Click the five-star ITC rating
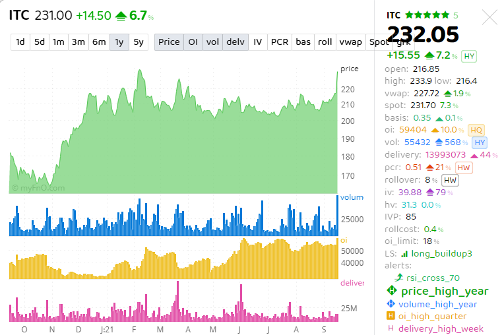Screen dimensions: 502x335 click(427, 15)
